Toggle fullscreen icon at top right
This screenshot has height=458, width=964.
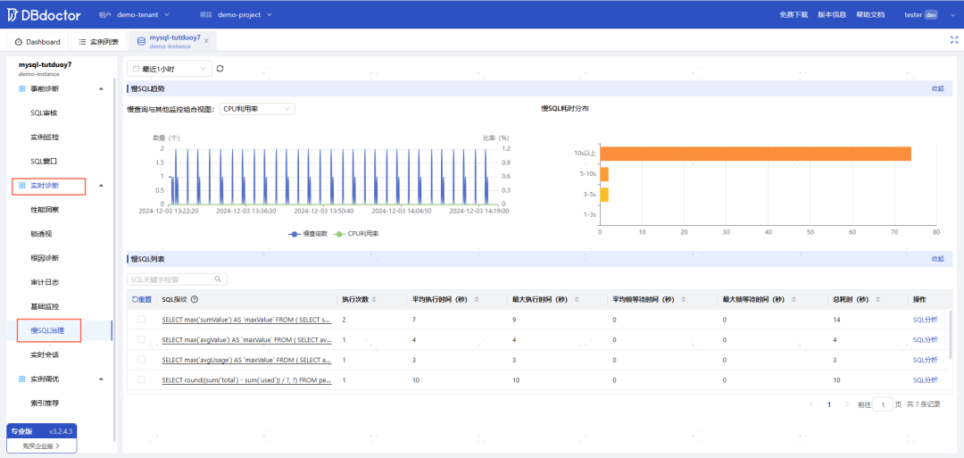(x=954, y=40)
